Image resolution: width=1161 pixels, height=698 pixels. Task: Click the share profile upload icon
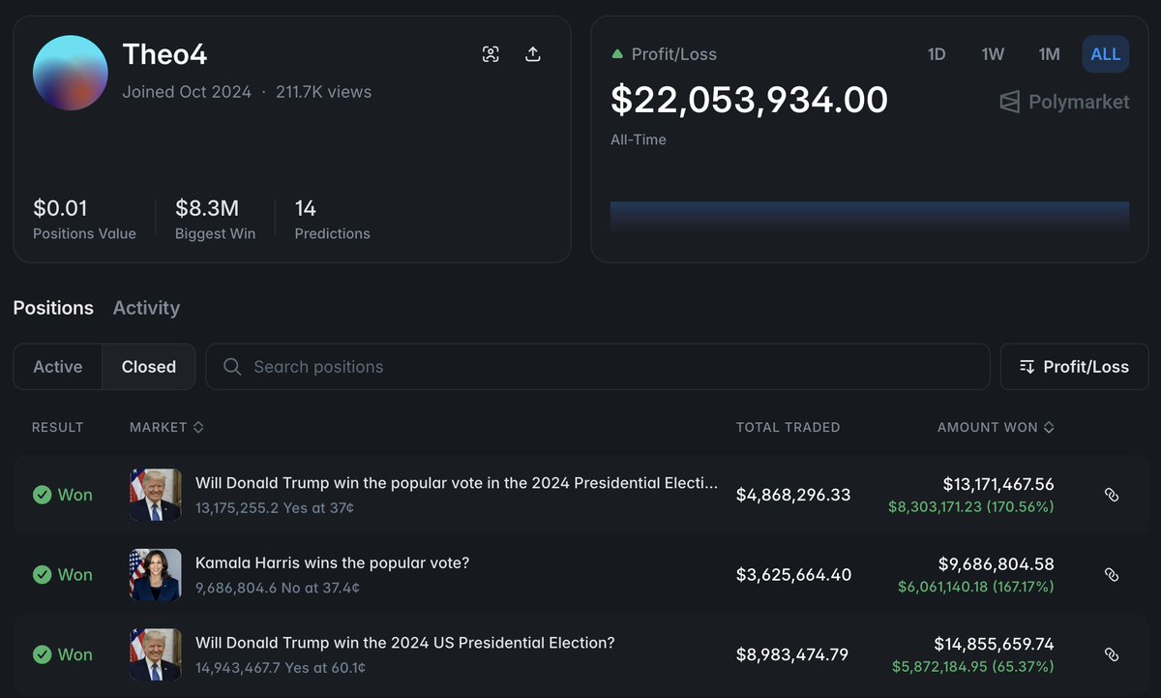point(532,54)
